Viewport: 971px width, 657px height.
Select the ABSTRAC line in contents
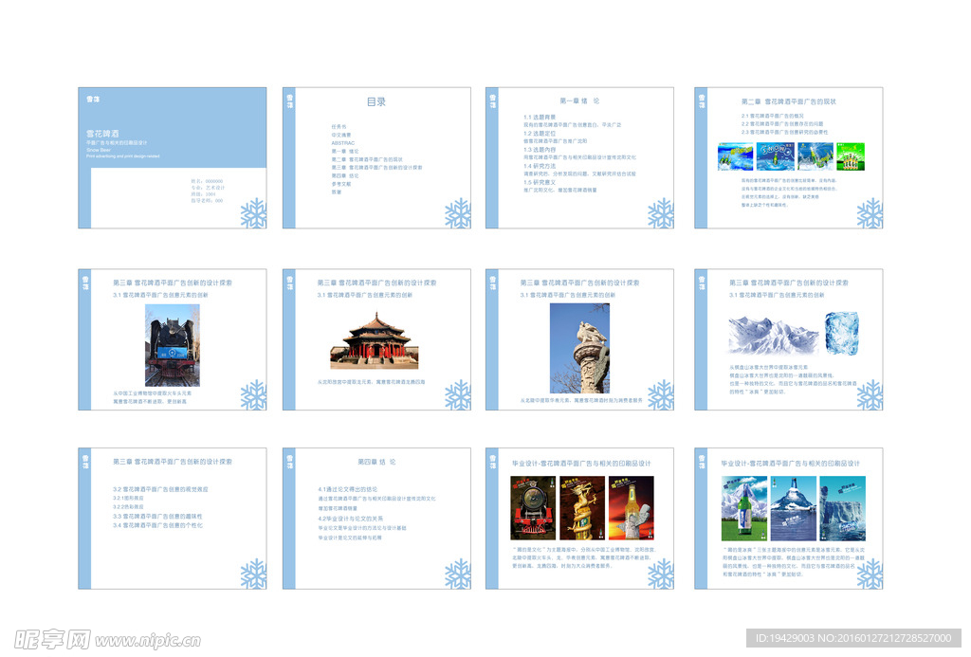click(x=343, y=143)
